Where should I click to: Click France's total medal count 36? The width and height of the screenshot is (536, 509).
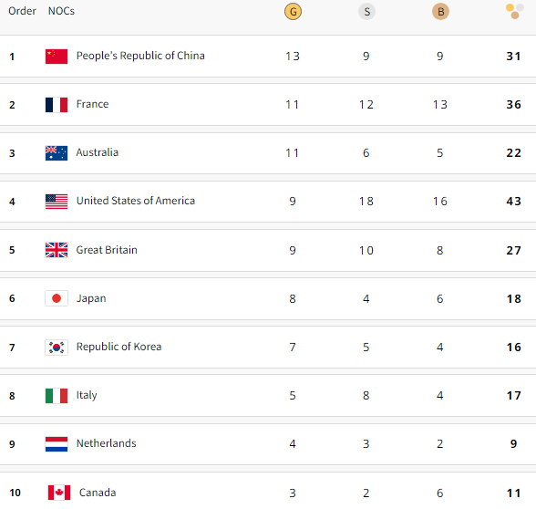point(514,105)
